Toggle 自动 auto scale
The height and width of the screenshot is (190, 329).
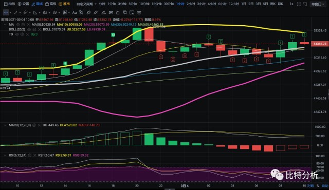coord(325,186)
